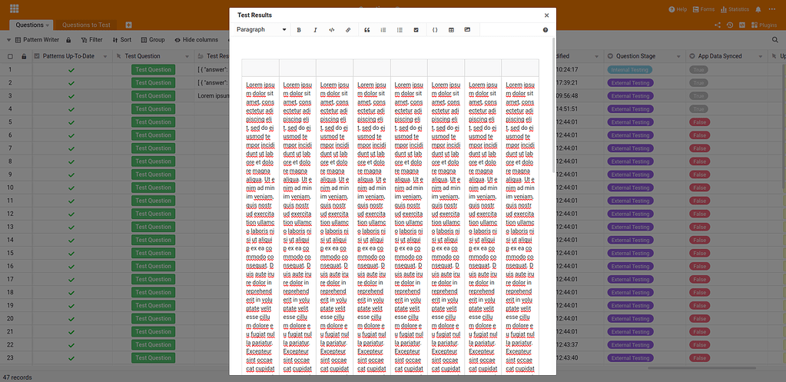The image size is (786, 382).
Task: Open the Questions tab dropdown arrow
Action: click(48, 25)
